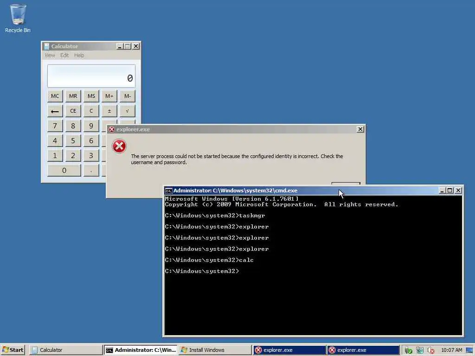475x356 pixels.
Task: Maximize the cmd.exe window
Action: point(450,191)
